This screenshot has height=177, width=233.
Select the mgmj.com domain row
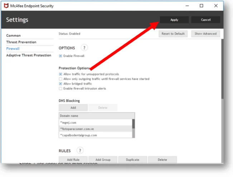coord(96,123)
